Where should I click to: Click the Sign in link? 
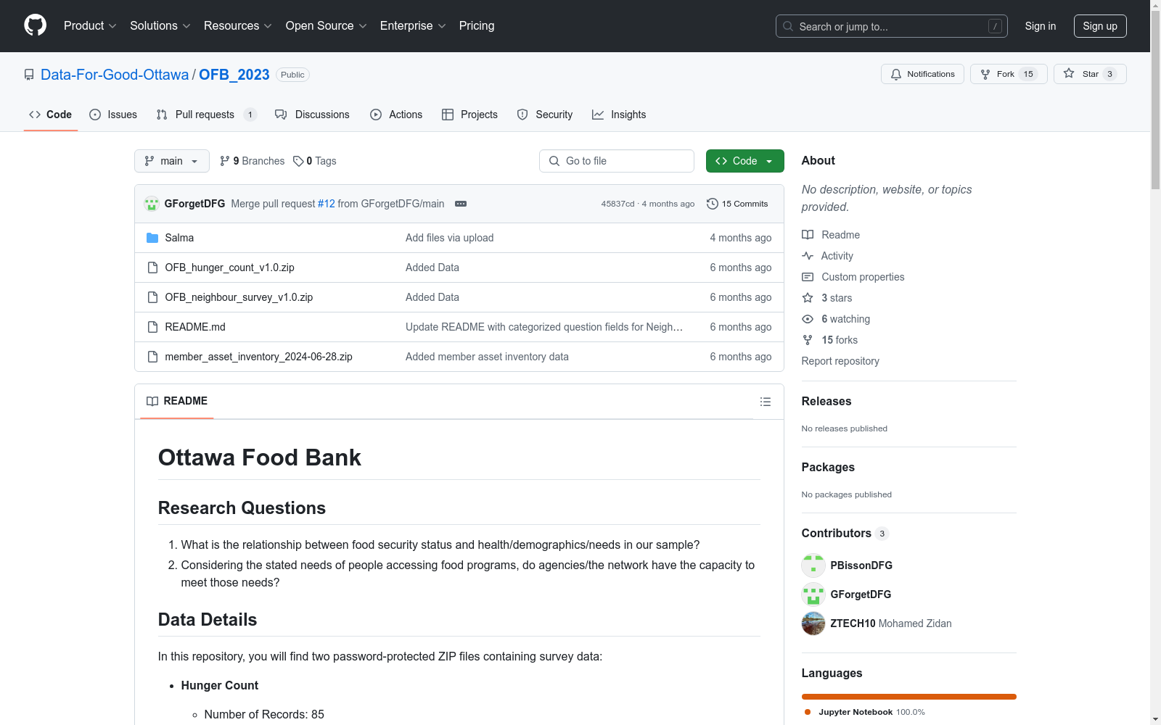[x=1041, y=26]
